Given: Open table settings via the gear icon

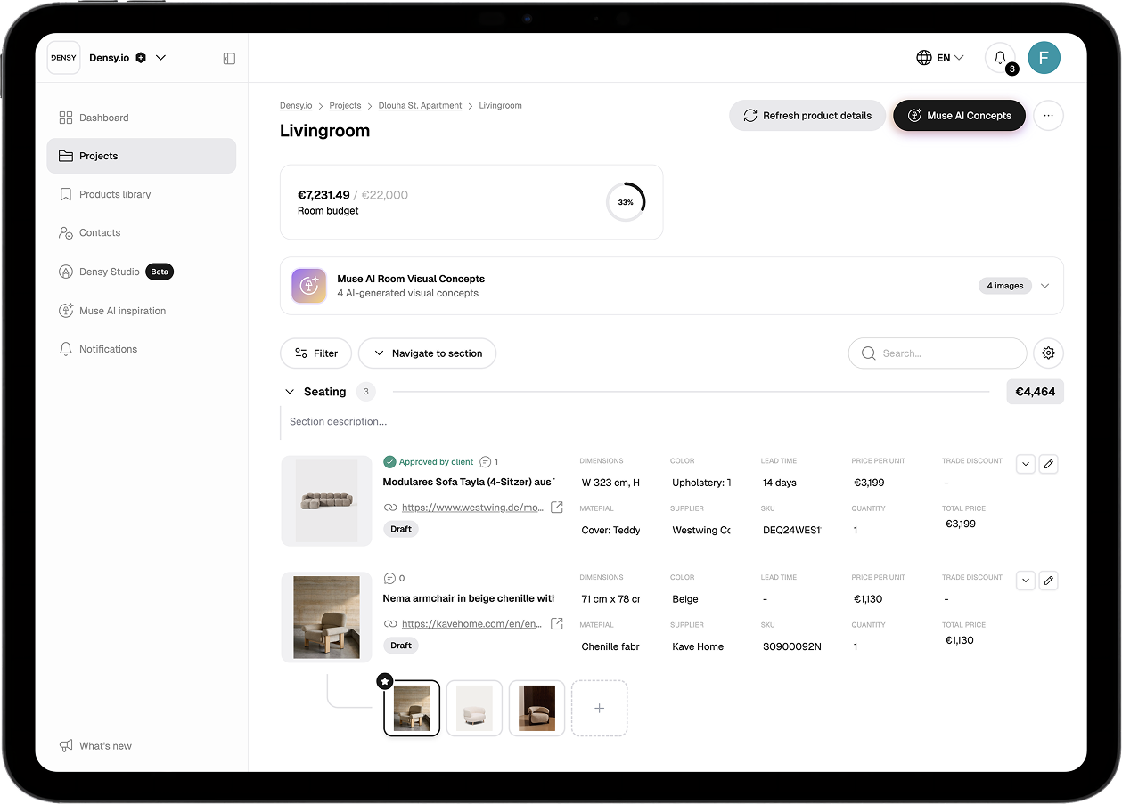Looking at the screenshot, I should [x=1048, y=353].
